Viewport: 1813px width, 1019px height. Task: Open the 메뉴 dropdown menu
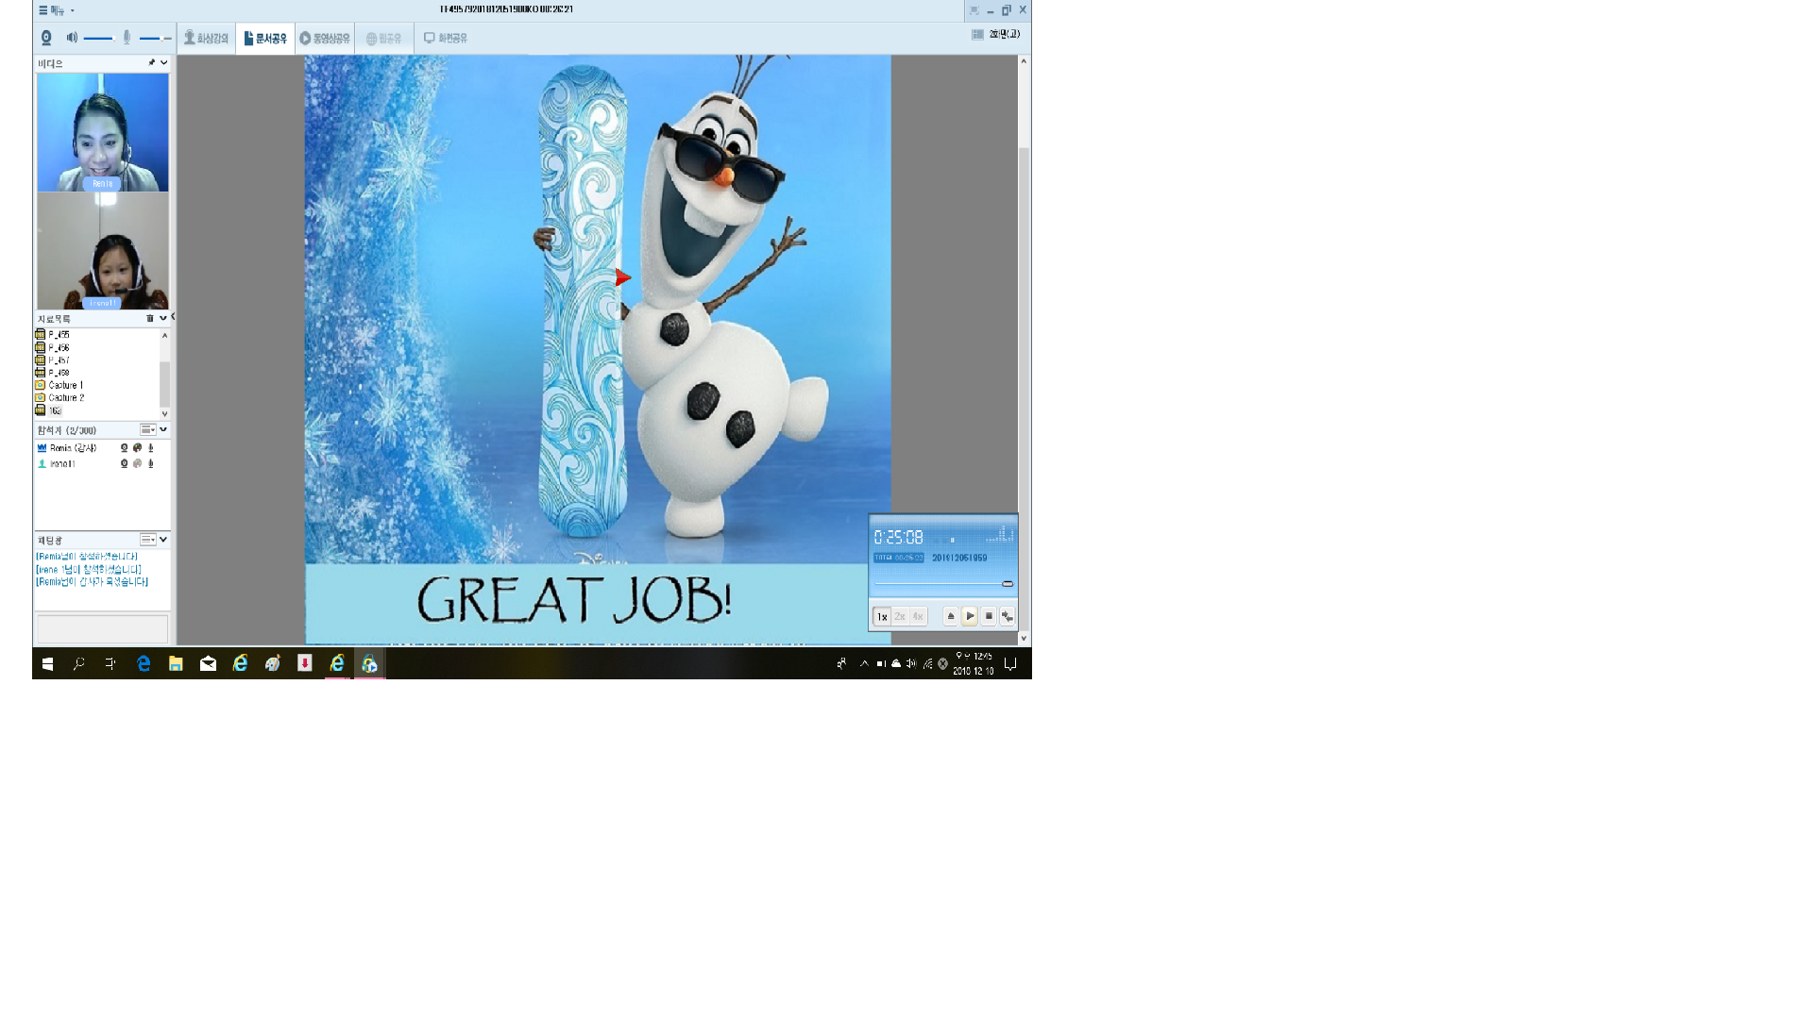(56, 10)
